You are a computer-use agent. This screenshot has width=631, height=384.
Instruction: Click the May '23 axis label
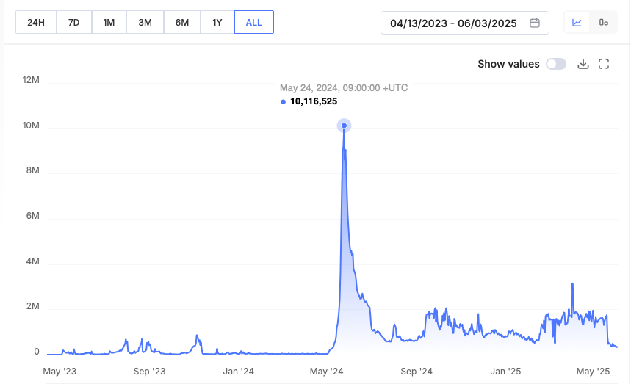click(x=60, y=371)
